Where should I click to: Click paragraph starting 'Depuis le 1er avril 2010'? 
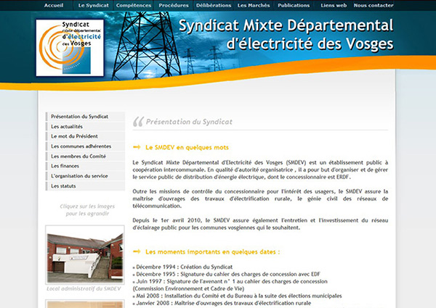pyautogui.click(x=260, y=224)
